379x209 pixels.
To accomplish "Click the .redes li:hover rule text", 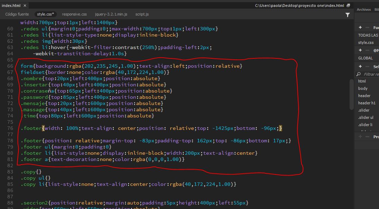I will coord(116,47).
